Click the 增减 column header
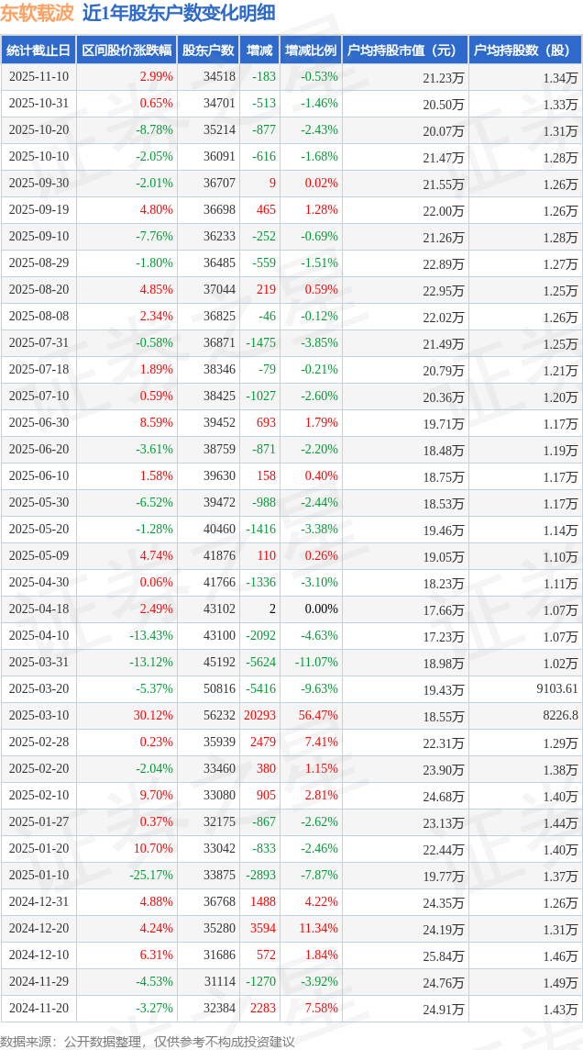 click(x=259, y=50)
